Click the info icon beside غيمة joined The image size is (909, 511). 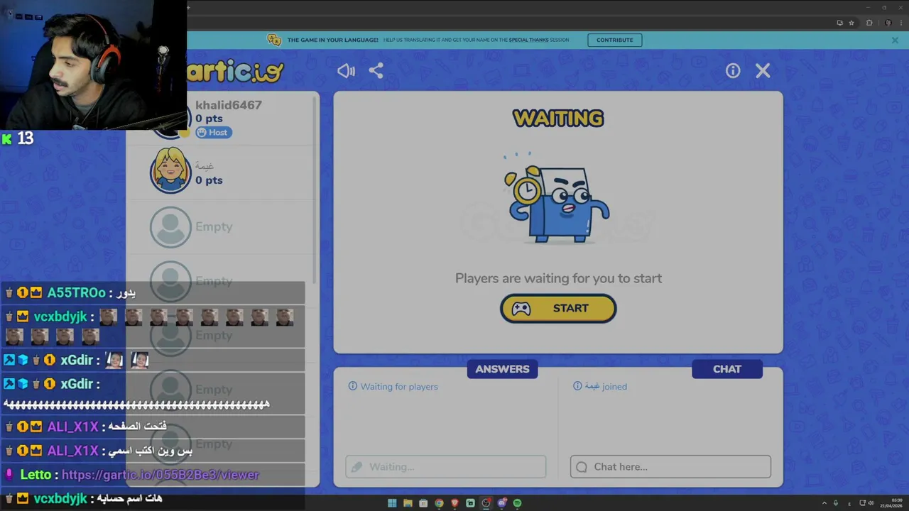(x=577, y=386)
